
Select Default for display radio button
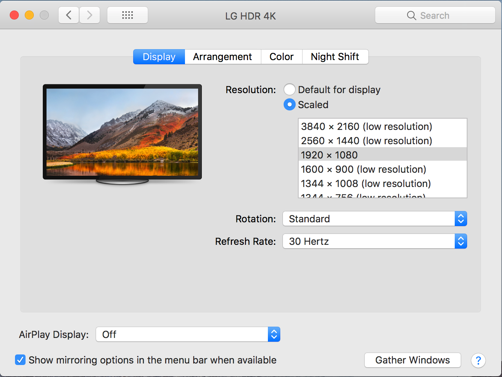tap(289, 89)
